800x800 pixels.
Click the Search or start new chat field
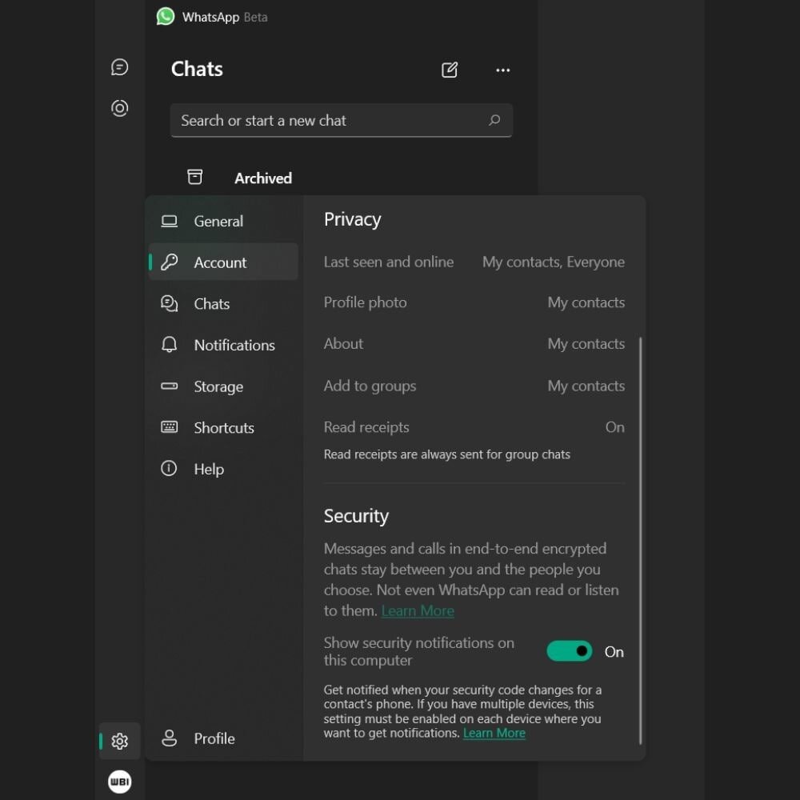[x=328, y=121]
